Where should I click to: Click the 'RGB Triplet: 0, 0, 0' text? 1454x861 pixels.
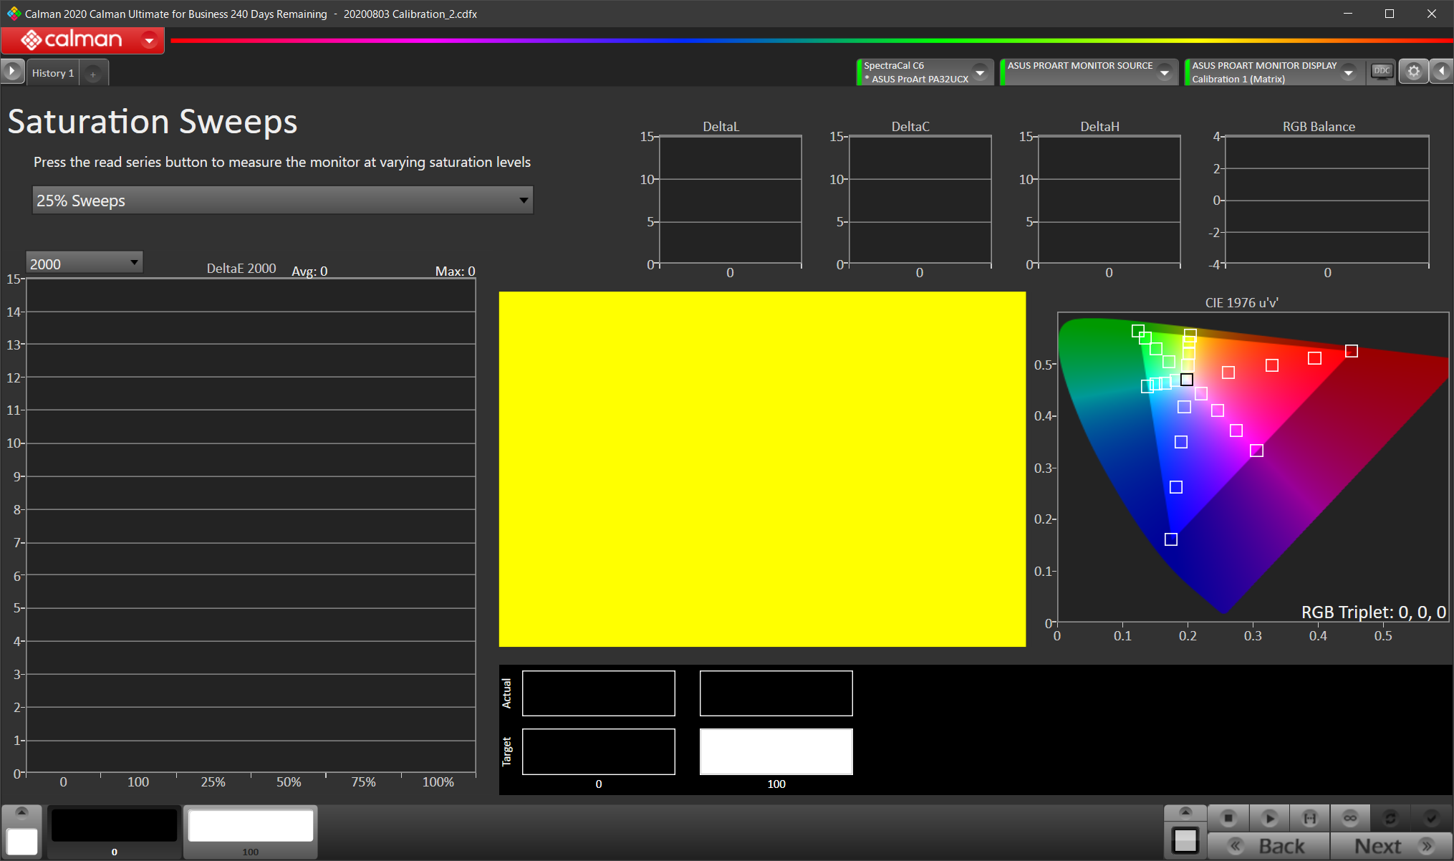pos(1373,612)
